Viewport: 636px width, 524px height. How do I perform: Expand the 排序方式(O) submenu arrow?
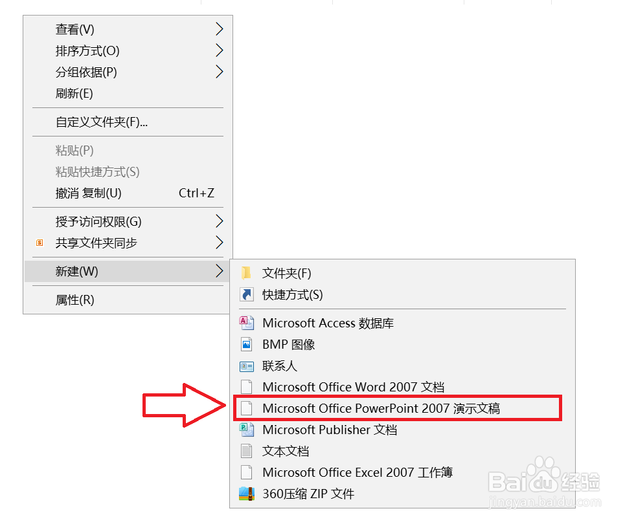(219, 50)
